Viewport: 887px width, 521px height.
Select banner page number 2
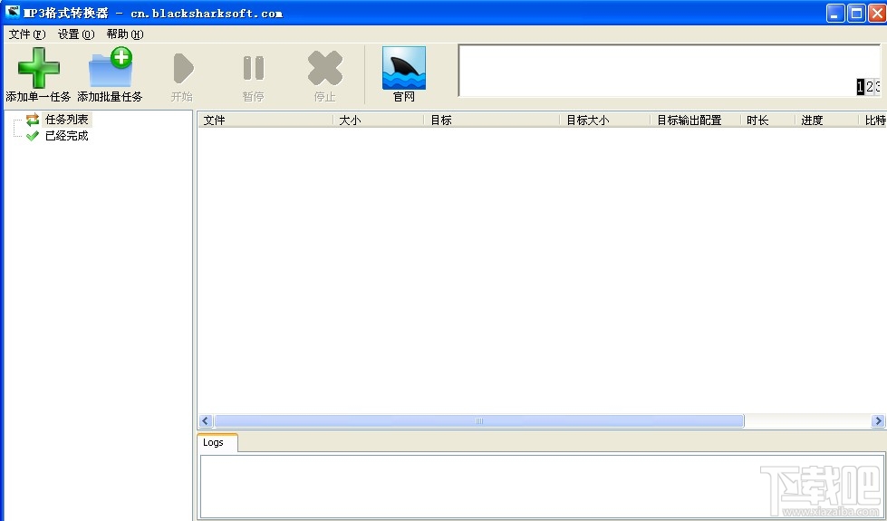[x=870, y=87]
